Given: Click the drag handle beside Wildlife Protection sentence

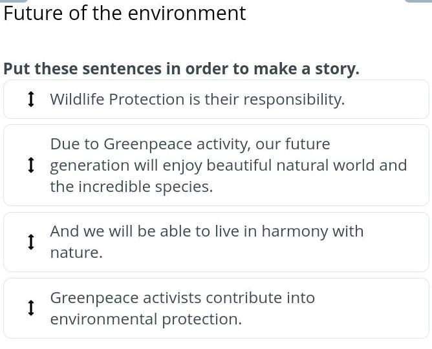Looking at the screenshot, I should click(x=30, y=100).
